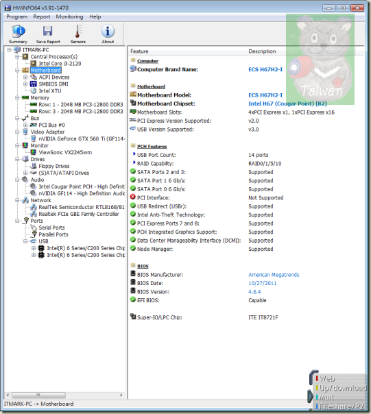Click the ACPI Devices icon
371x414 pixels.
click(x=34, y=77)
